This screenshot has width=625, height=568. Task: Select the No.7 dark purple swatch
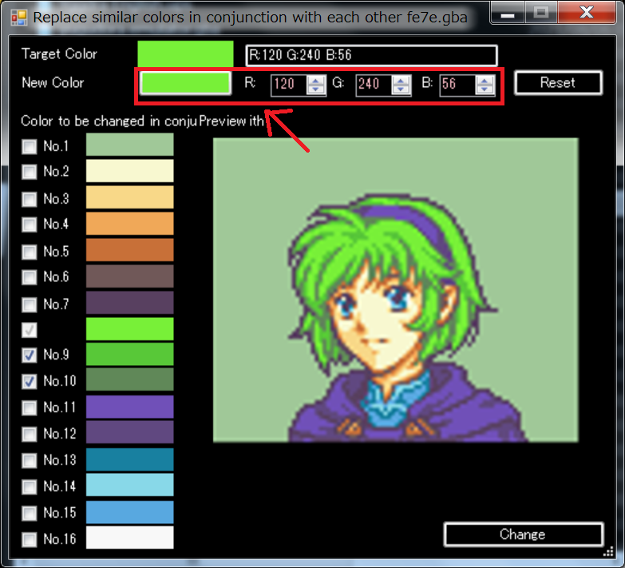click(x=130, y=302)
